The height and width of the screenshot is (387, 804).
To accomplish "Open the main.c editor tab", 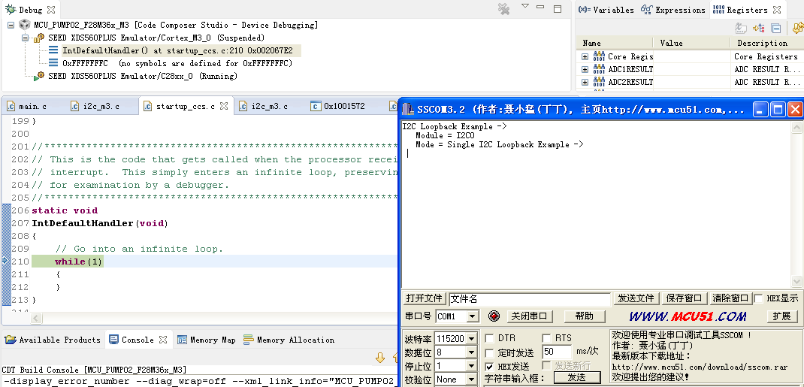I will click(x=26, y=106).
